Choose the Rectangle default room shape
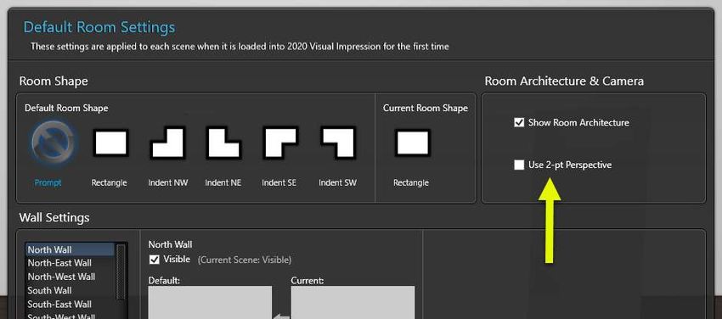 click(110, 143)
